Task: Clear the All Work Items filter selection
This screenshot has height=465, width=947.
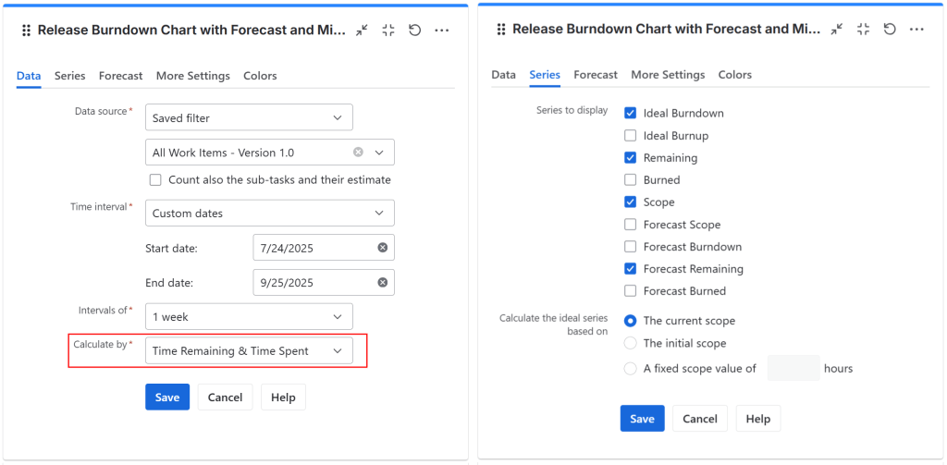Action: [358, 153]
